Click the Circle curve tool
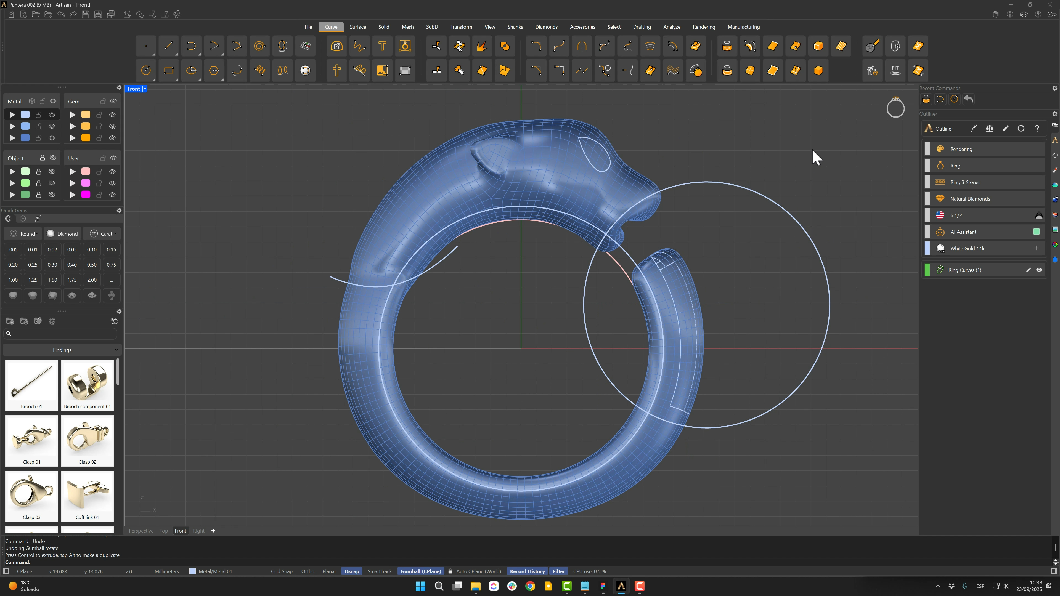Screen dimensions: 1060x596 146,70
